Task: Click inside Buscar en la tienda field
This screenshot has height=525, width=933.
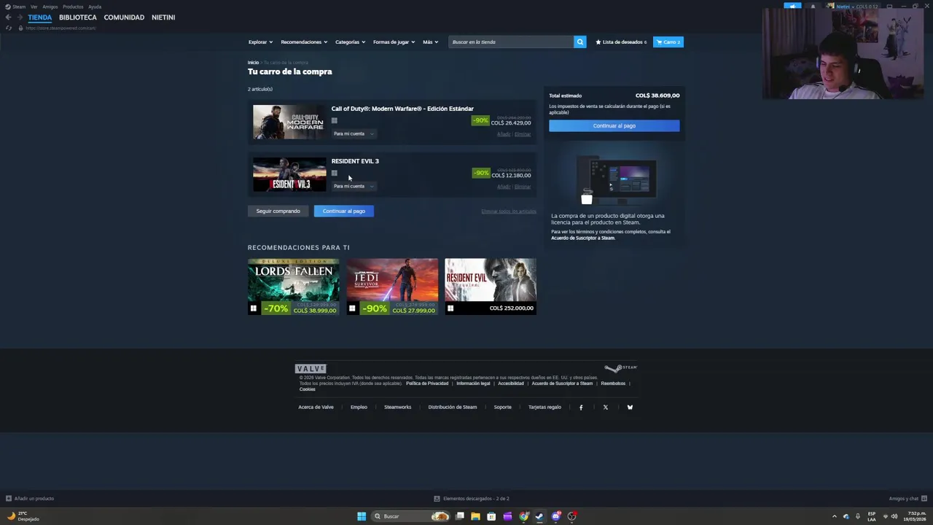Action: [x=511, y=42]
